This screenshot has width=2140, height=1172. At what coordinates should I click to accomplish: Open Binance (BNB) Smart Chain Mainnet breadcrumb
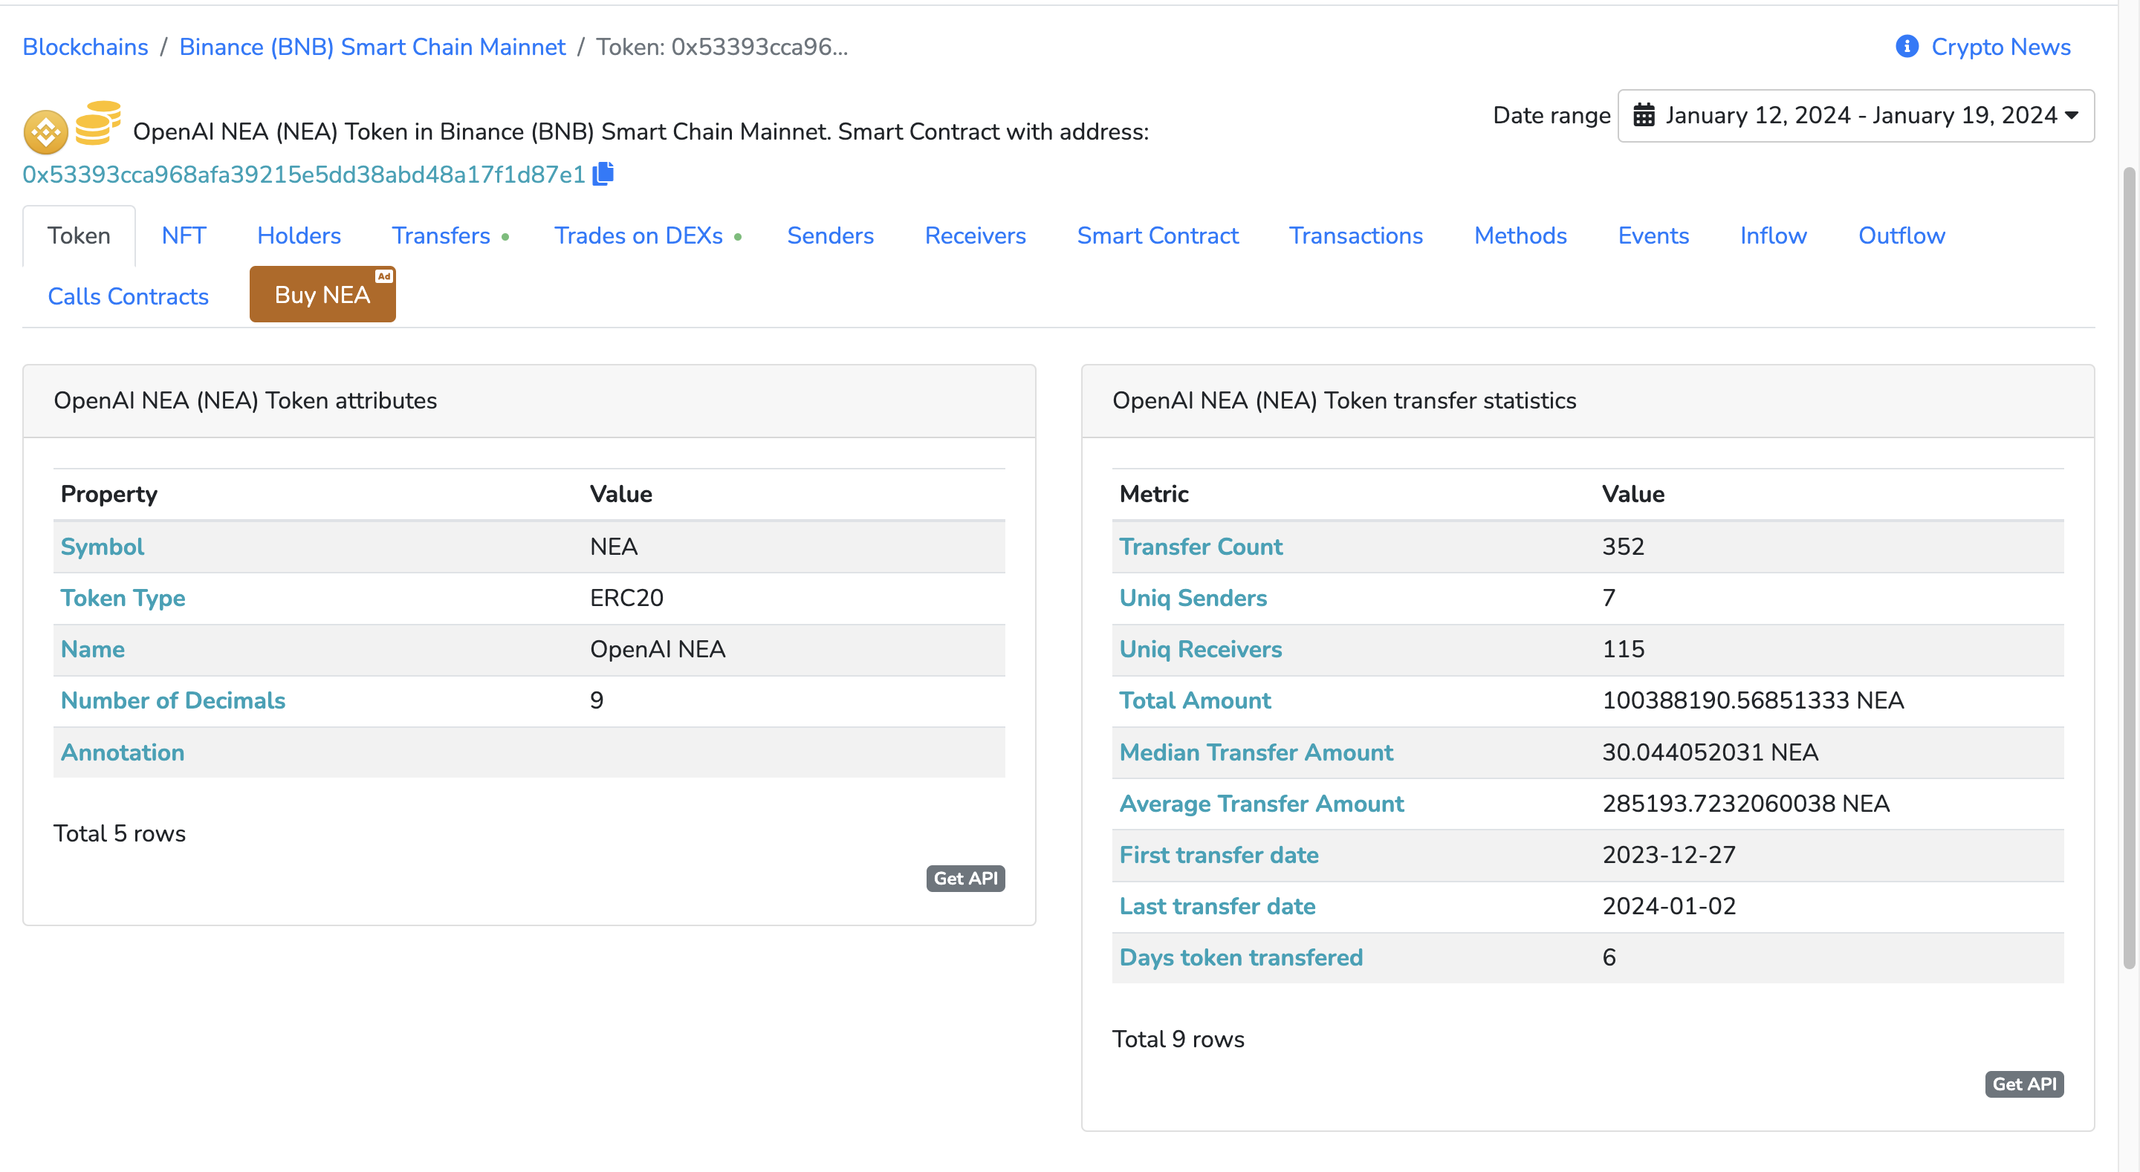[x=372, y=47]
